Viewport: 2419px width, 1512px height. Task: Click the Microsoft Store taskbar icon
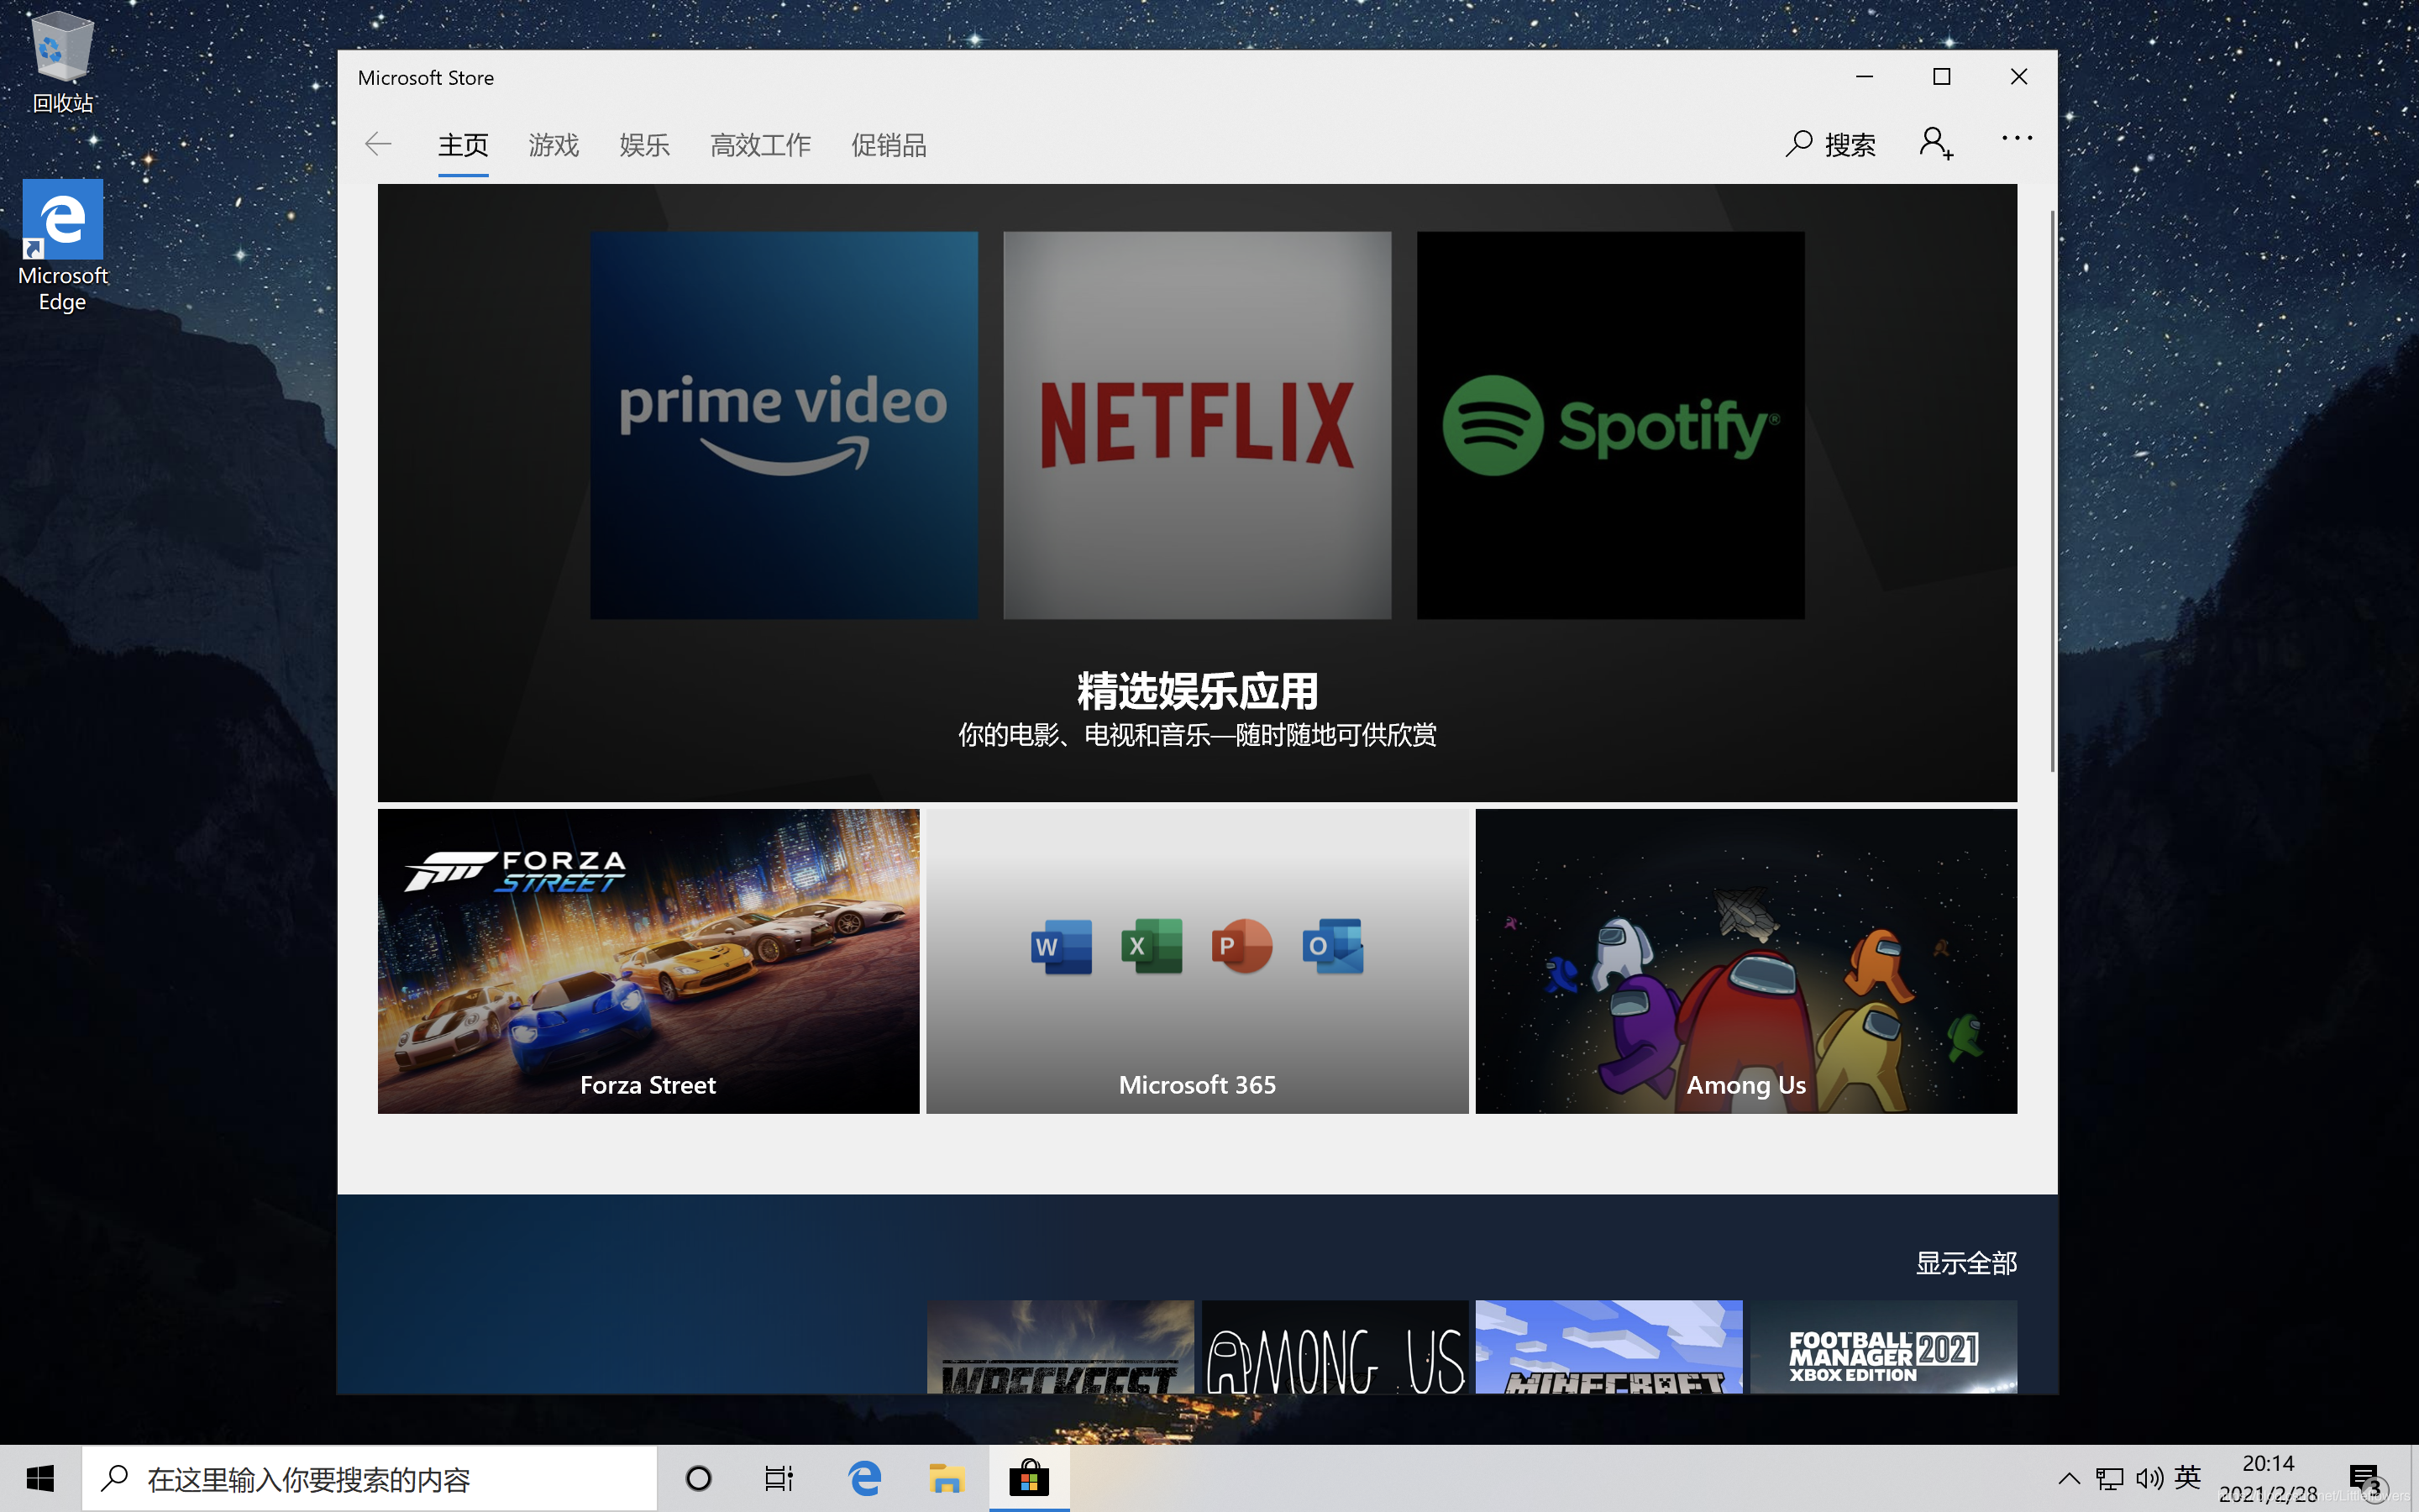click(1029, 1478)
